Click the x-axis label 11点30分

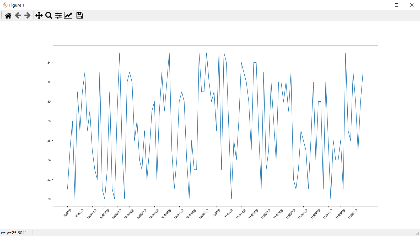pos(290,214)
